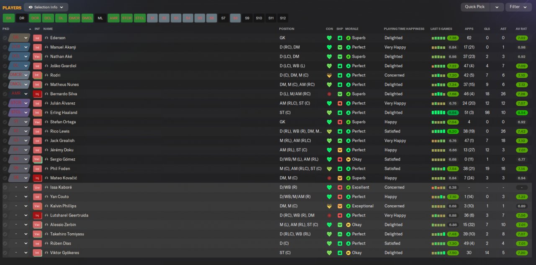
Task: Click the player profile icon next to Rodri
Action: 46,75
